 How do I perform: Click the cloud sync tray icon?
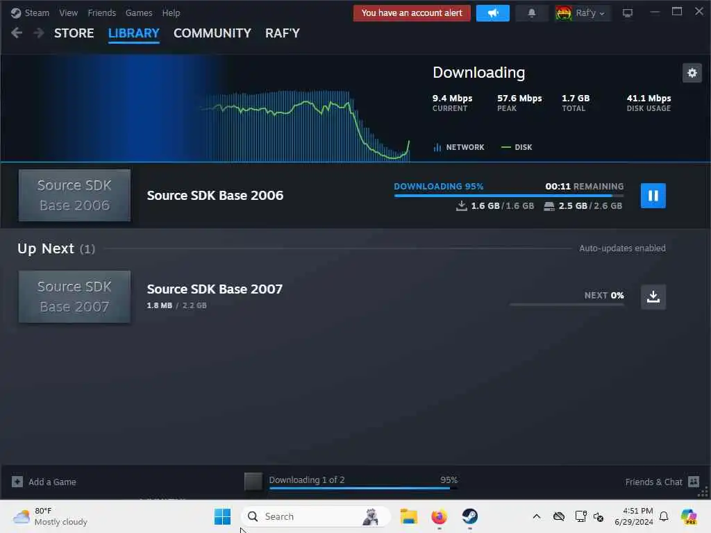559,516
